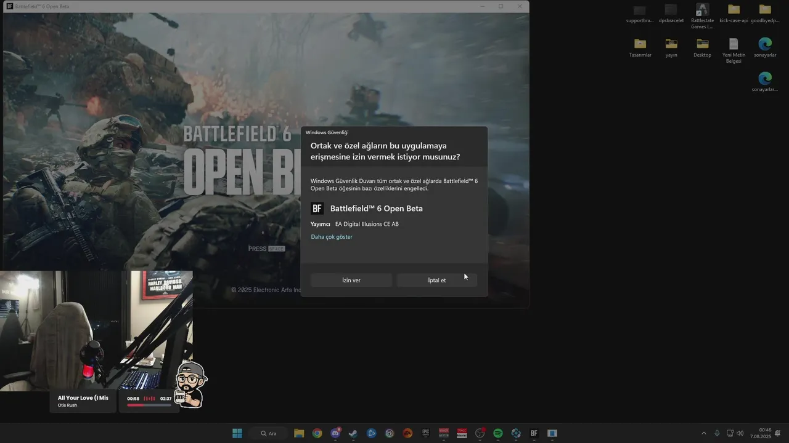Click the bearded cartoon avatar sticker
789x443 pixels.
(191, 385)
